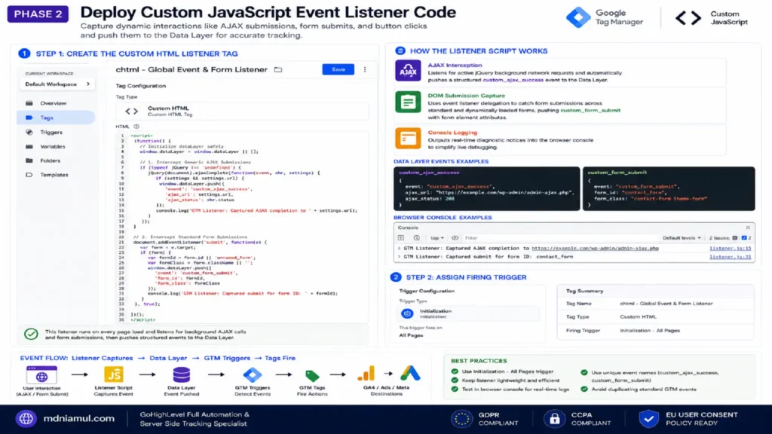Click the GTM Triggers diamond icon
The width and height of the screenshot is (772, 434).
pos(252,375)
